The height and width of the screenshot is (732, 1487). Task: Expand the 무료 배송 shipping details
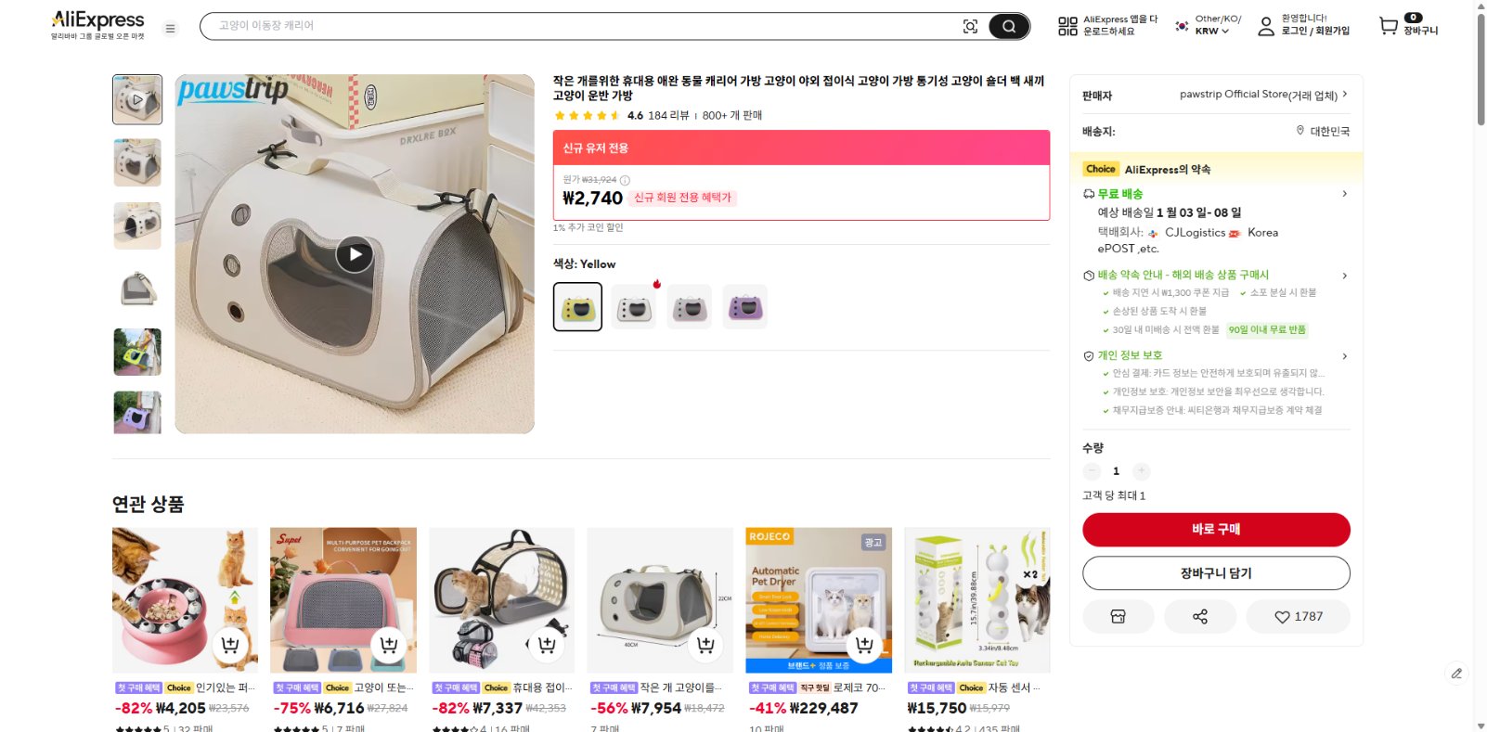[1345, 194]
